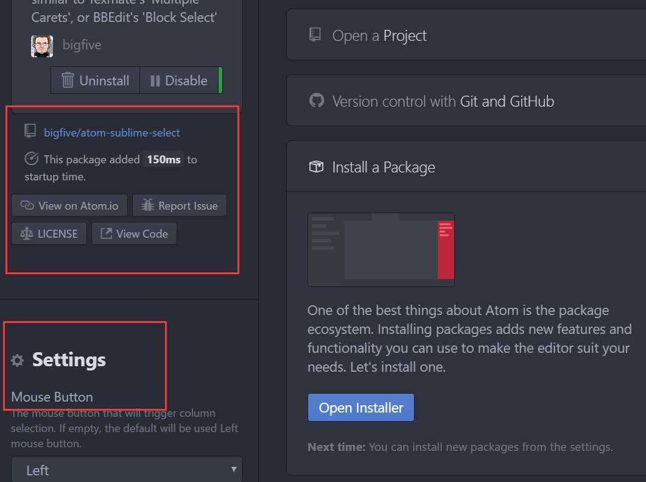The width and height of the screenshot is (646, 482).
Task: Click the bug icon on Report Issue
Action: pos(147,205)
